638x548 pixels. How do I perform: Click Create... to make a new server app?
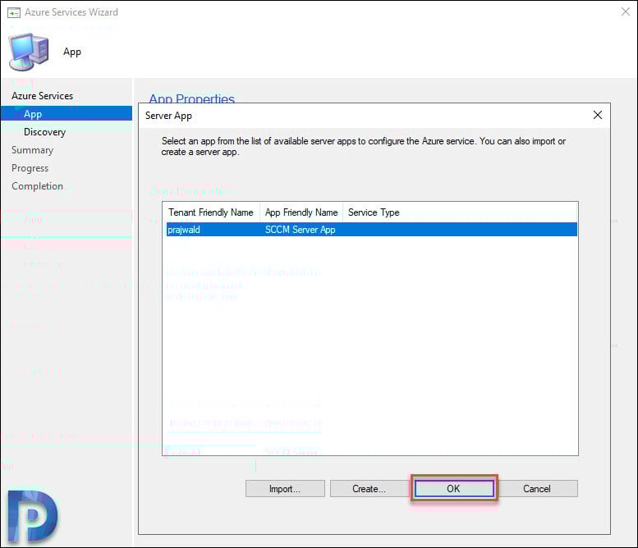point(369,488)
